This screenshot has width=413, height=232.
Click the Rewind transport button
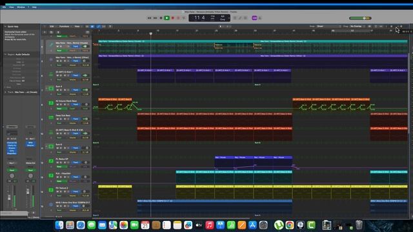coord(149,18)
